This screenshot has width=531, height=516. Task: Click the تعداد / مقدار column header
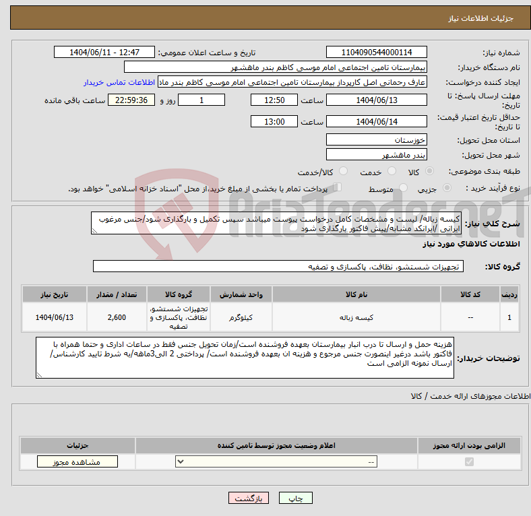pyautogui.click(x=117, y=294)
